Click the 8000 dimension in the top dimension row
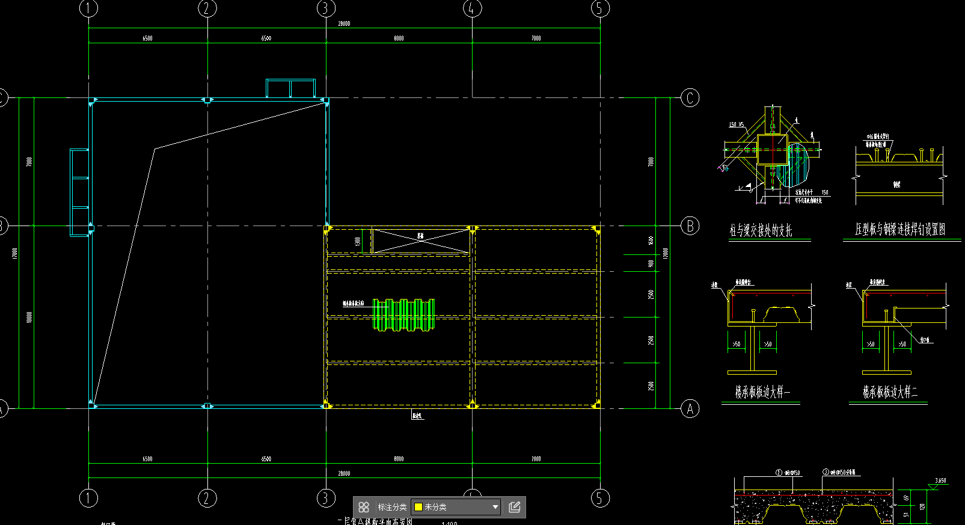The height and width of the screenshot is (525, 965). tap(399, 38)
